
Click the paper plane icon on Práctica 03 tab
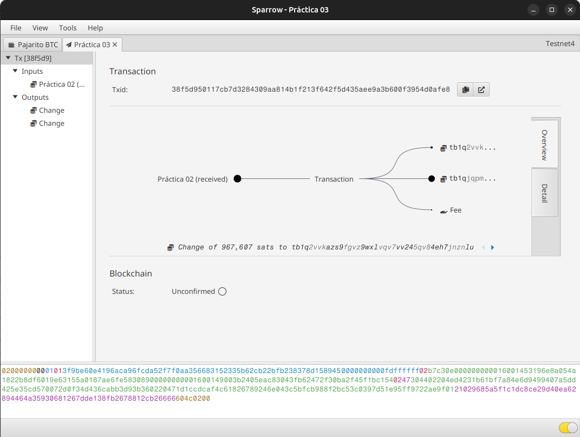click(x=69, y=45)
